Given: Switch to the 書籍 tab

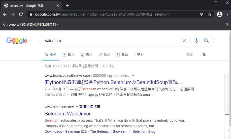Looking at the screenshot, I should pos(122,55).
